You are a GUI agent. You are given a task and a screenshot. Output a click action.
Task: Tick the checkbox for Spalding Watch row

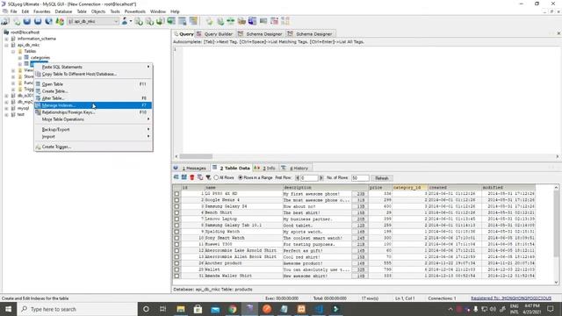pyautogui.click(x=177, y=232)
